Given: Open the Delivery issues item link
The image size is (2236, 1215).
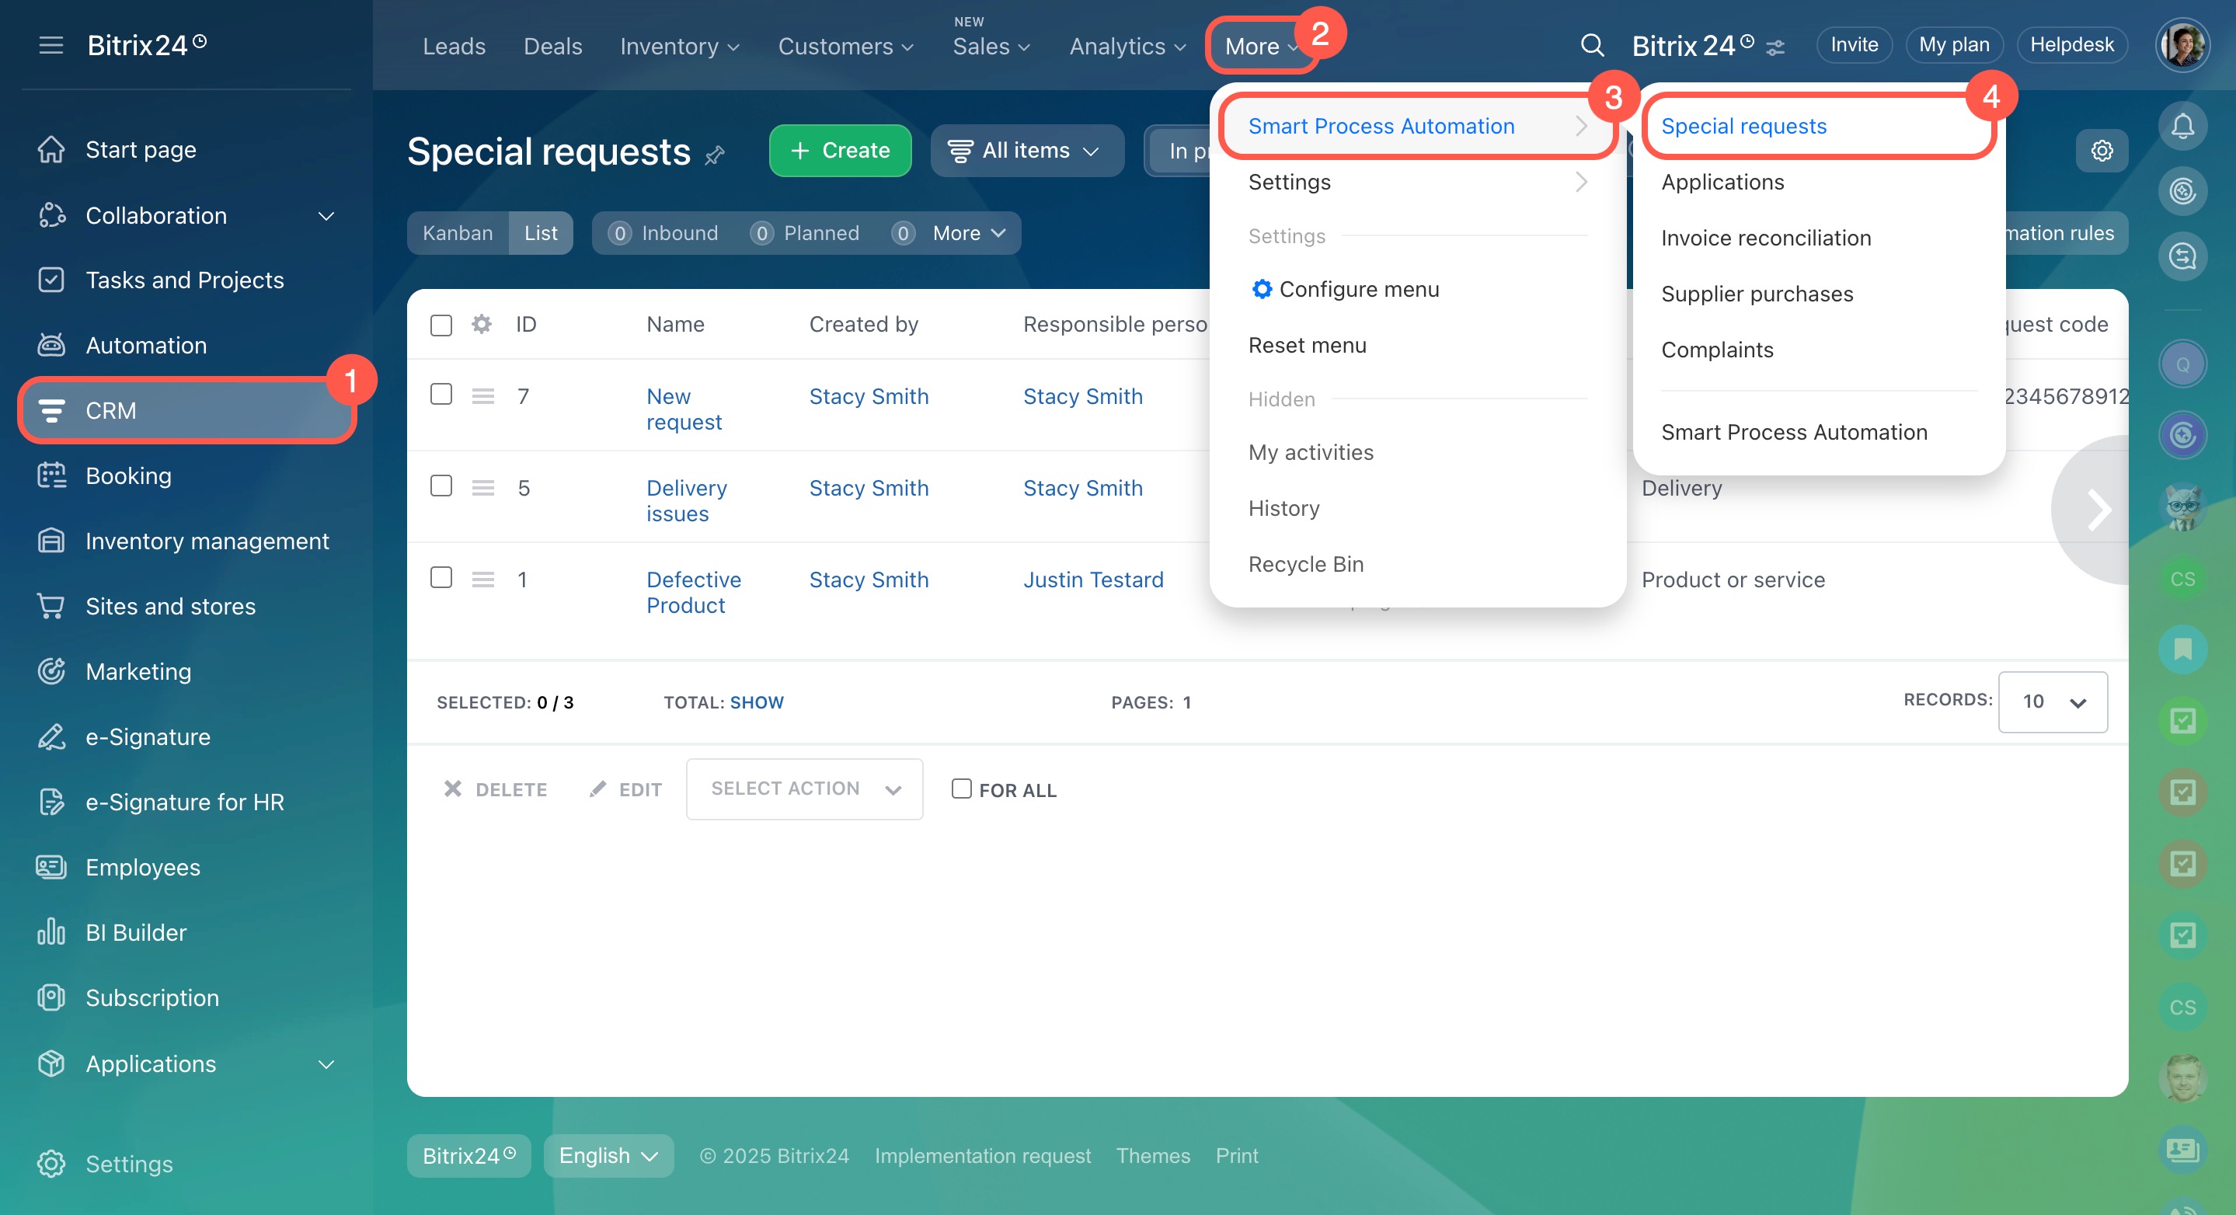Looking at the screenshot, I should tap(686, 501).
